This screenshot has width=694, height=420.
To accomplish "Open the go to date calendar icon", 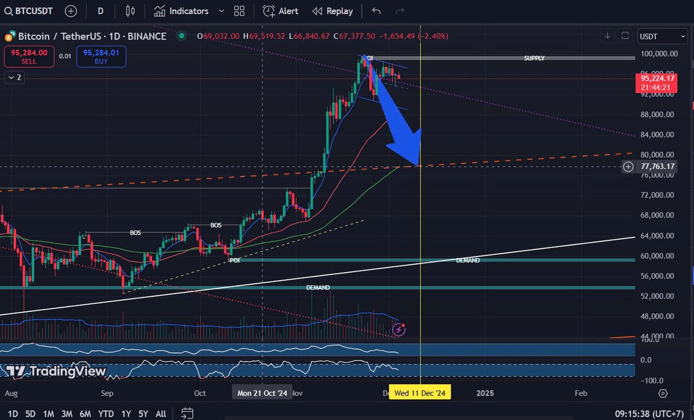I will click(187, 413).
